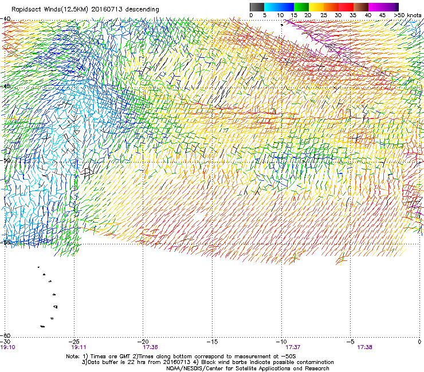Image resolution: width=424 pixels, height=372 pixels.
Task: Click the 0 longitude axis label
Action: coord(419,342)
